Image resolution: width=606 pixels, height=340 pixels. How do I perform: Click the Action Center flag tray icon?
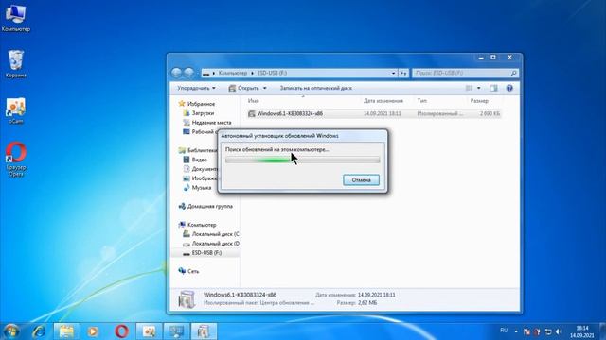[526, 331]
